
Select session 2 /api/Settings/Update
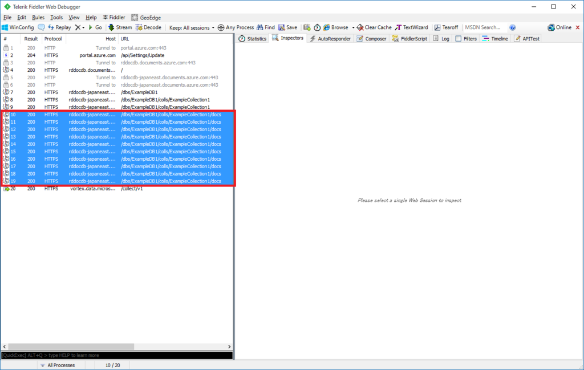click(x=117, y=55)
